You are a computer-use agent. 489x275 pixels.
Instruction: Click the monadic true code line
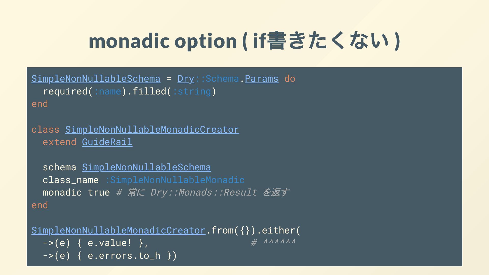tap(76, 193)
